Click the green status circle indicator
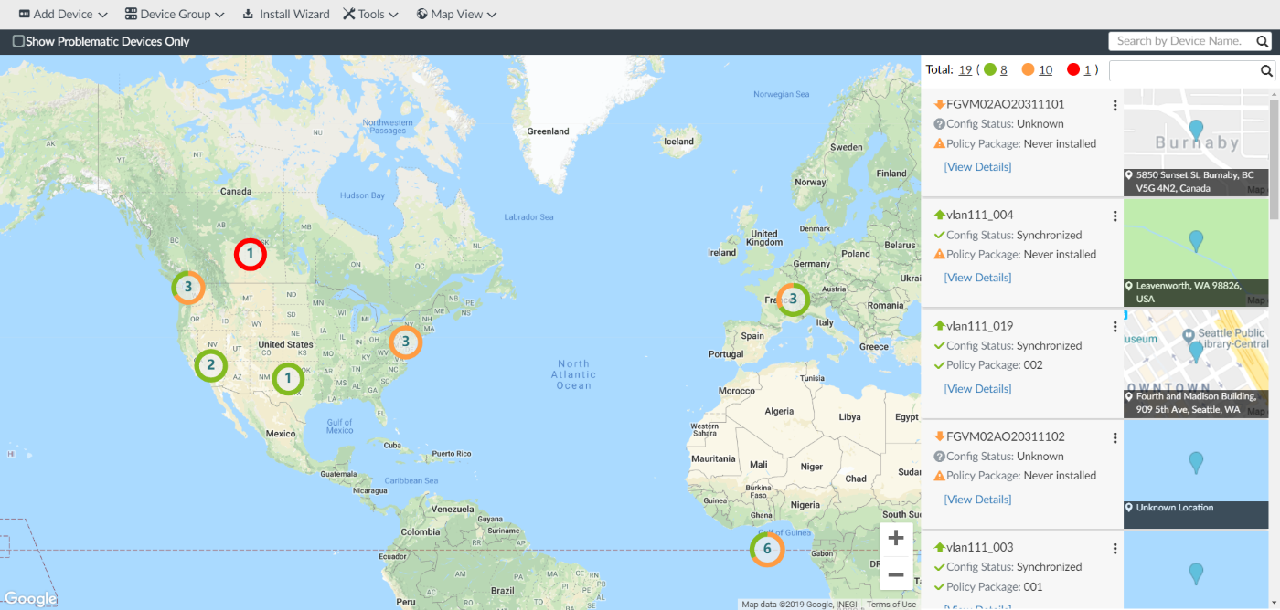 click(x=989, y=69)
